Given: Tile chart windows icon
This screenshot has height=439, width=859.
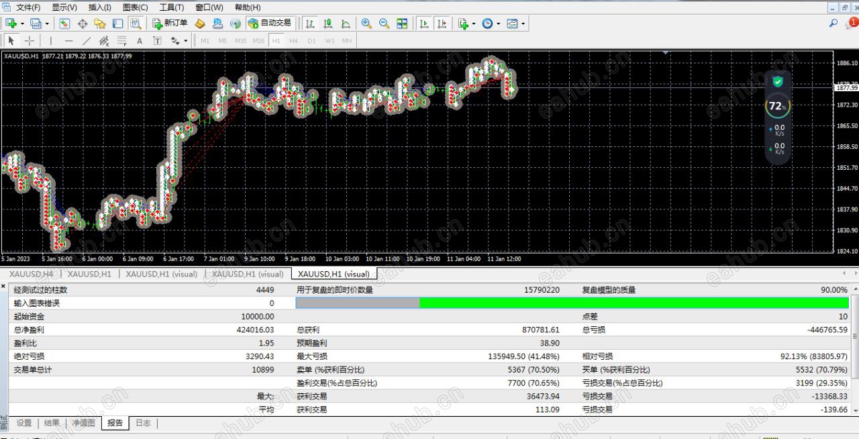Looking at the screenshot, I should (402, 23).
